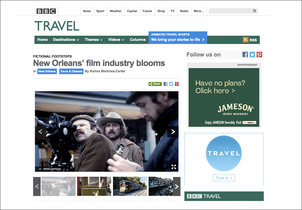This screenshot has width=302, height=210.
Task: Click the search magnifier icon
Action: [x=254, y=11]
